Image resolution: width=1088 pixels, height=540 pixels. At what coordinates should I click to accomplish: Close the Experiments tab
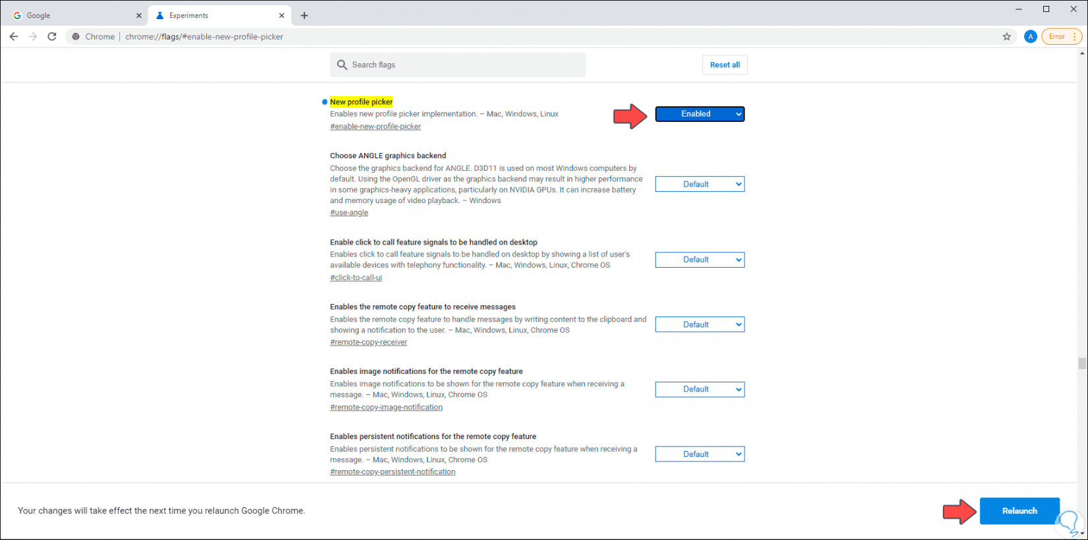tap(282, 16)
